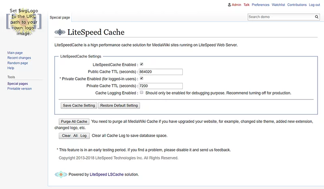Click the Tools sidebar heading
Viewport: 324px width, 189px height.
11,77
